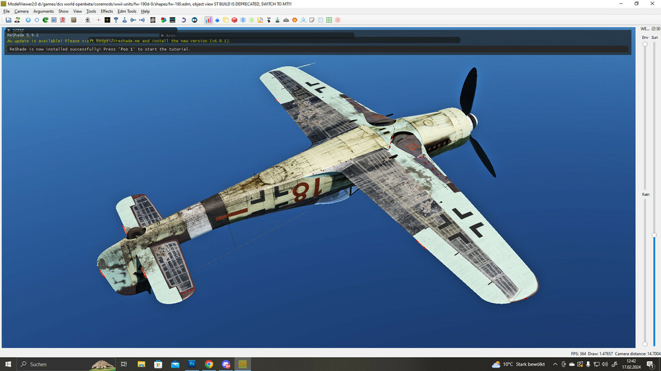Image resolution: width=661 pixels, height=371 pixels.
Task: Click the brown box toolbar icon
Action: click(x=74, y=20)
